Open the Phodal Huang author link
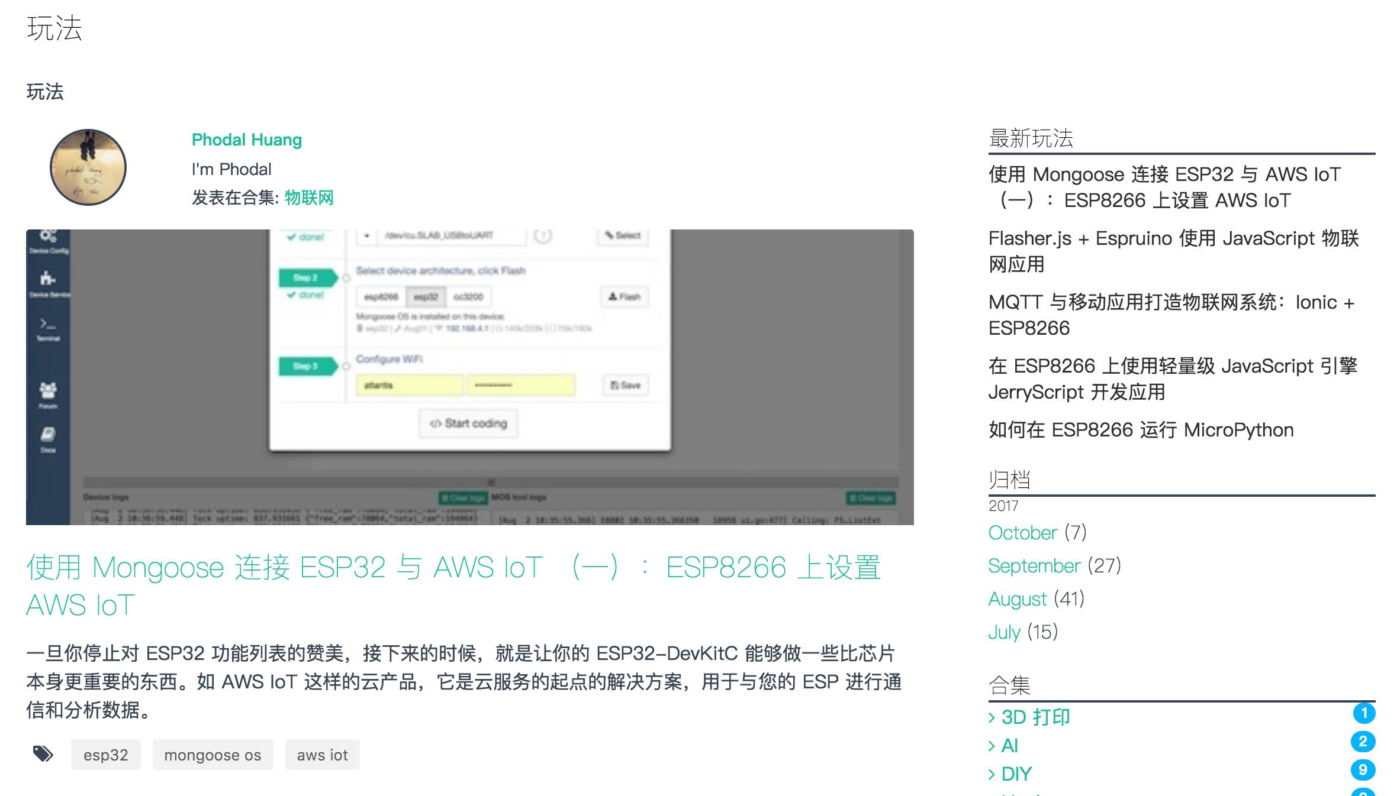Screen dimensions: 1397x796 246,140
